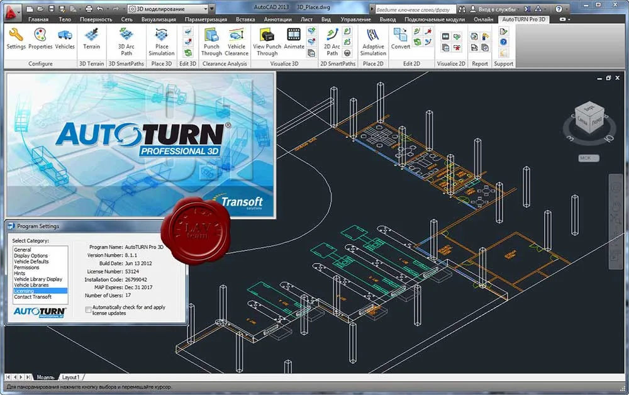The image size is (629, 395).
Task: Switch to the AutoTURN Pro 3D ribbon tab
Action: point(523,19)
